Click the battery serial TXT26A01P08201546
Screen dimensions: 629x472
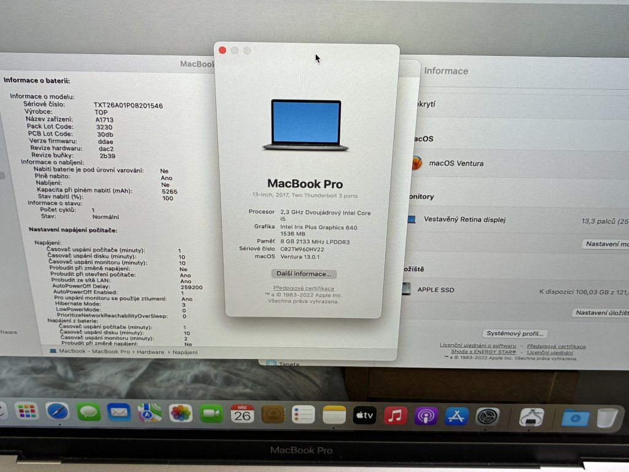click(x=128, y=106)
